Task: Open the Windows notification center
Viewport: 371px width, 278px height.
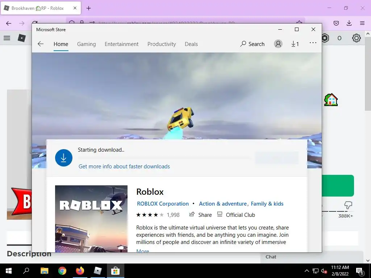Action: (x=360, y=271)
